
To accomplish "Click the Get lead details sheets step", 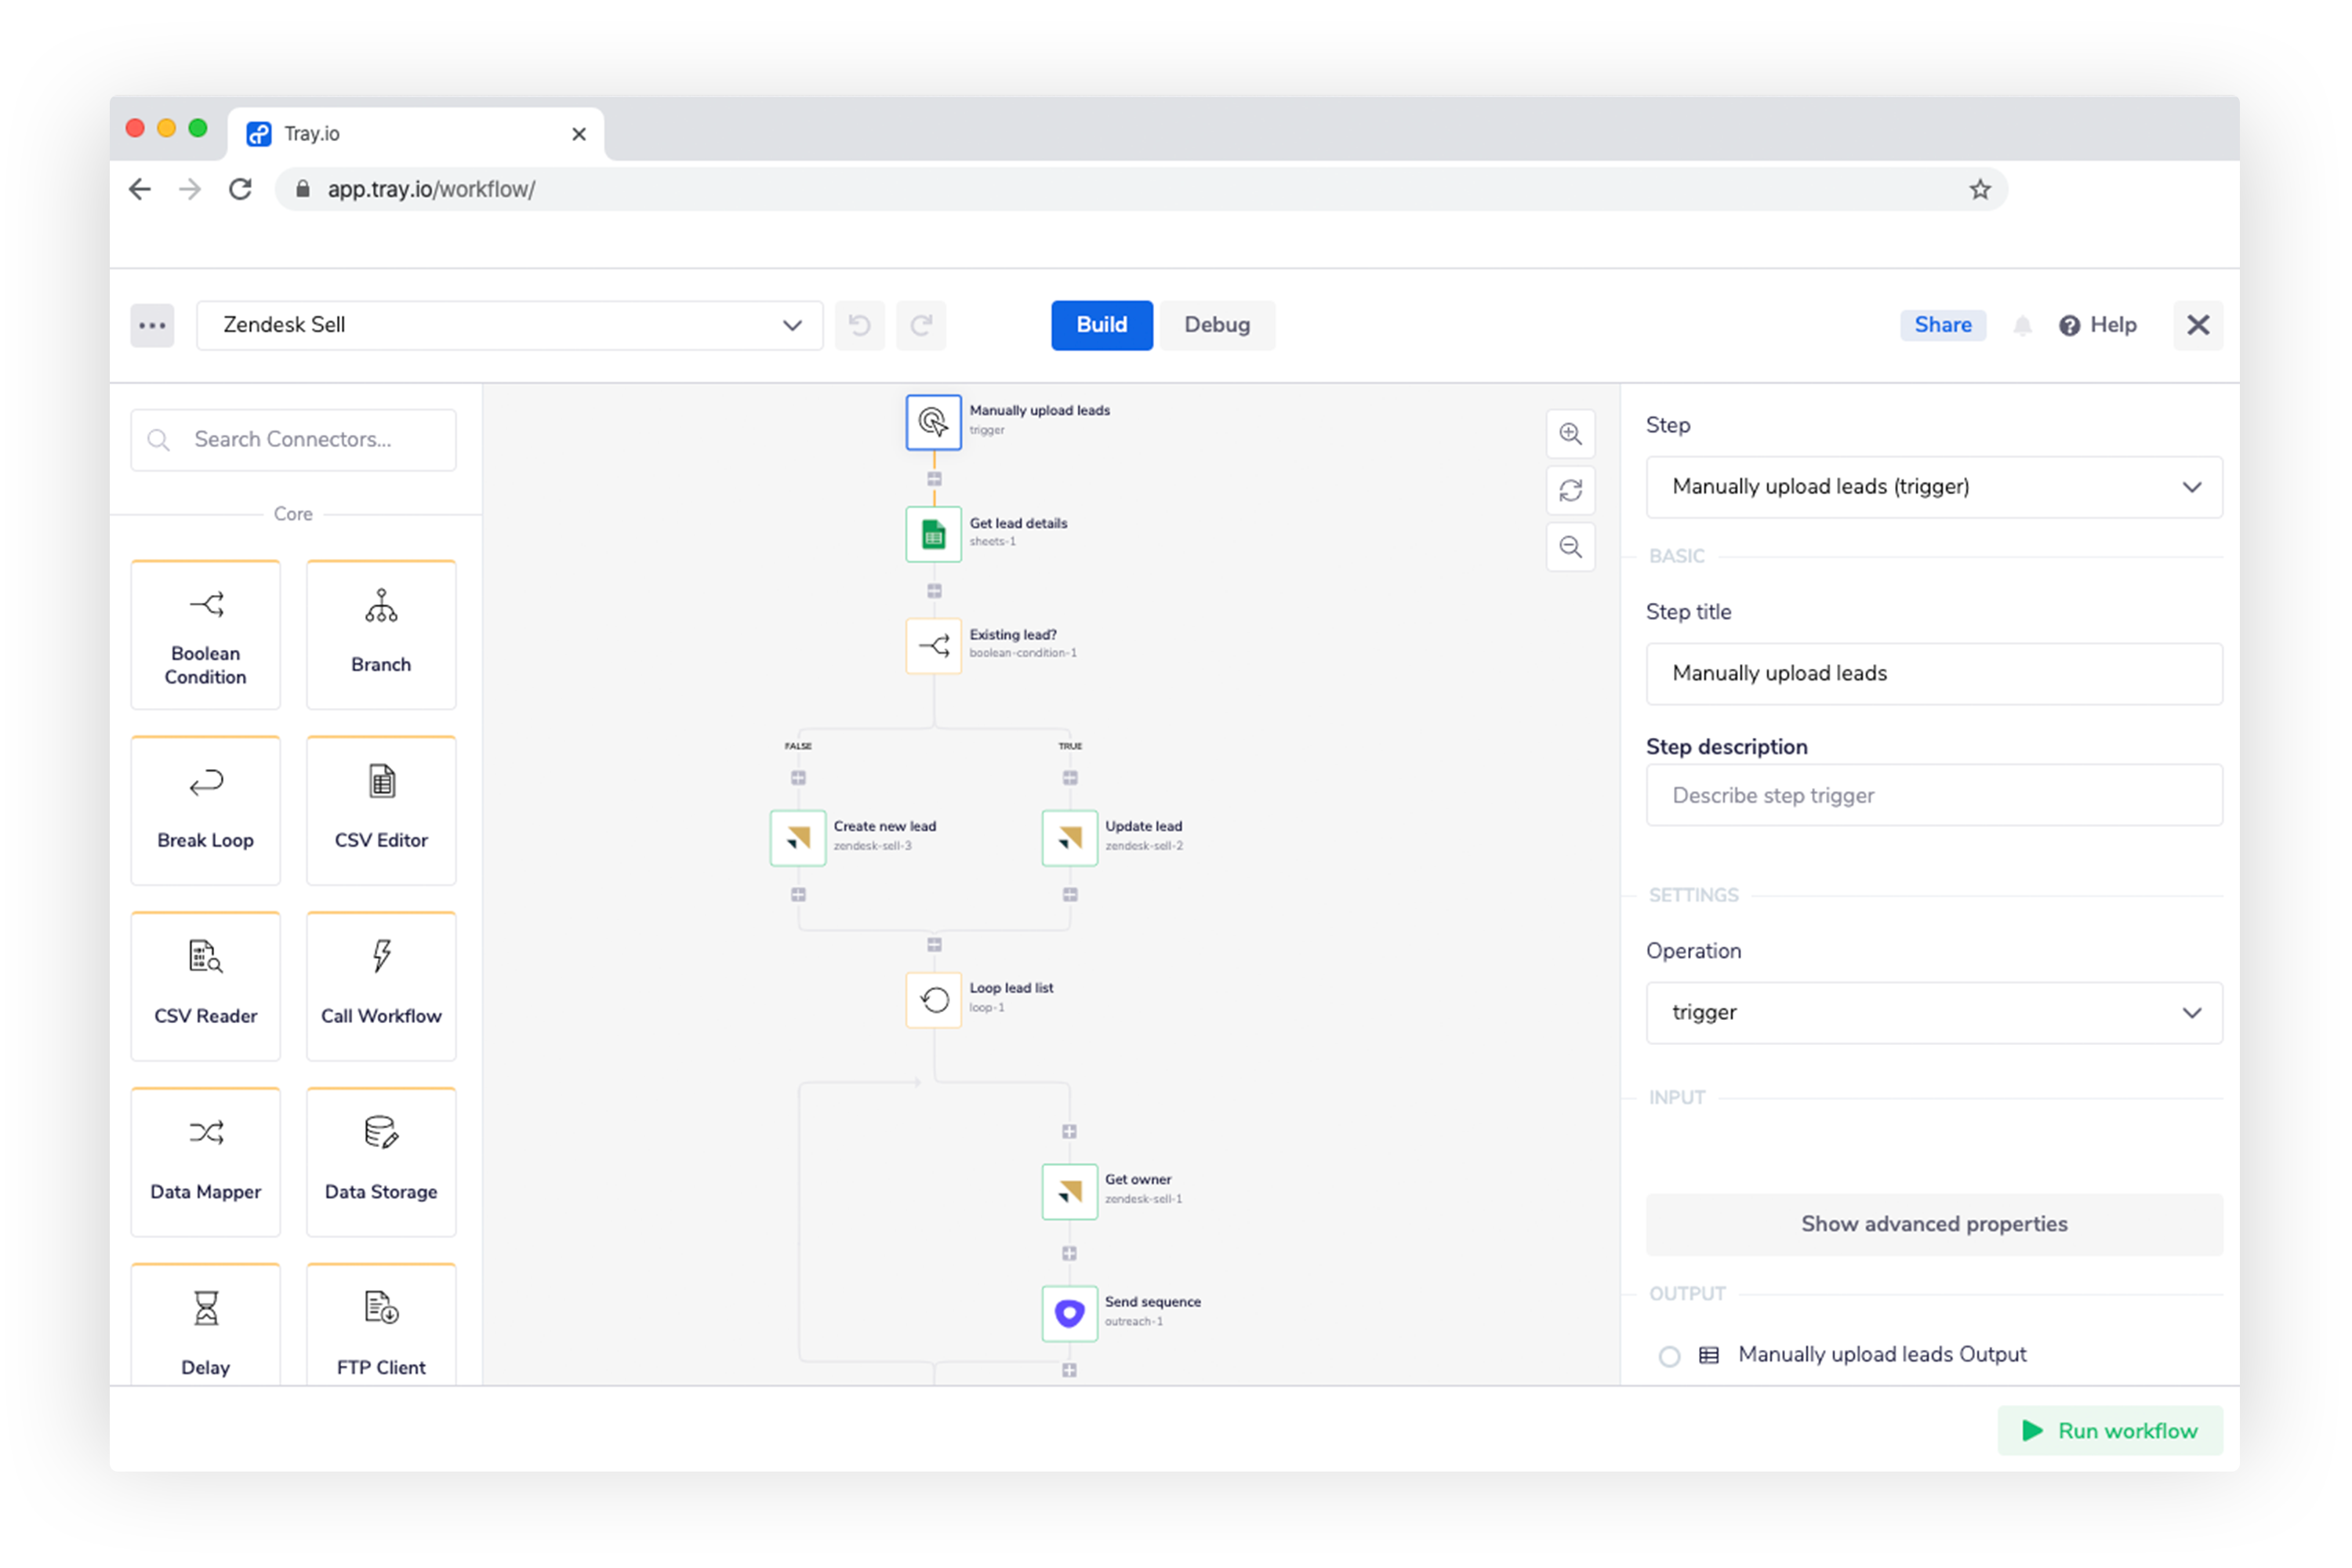I will pos(933,534).
